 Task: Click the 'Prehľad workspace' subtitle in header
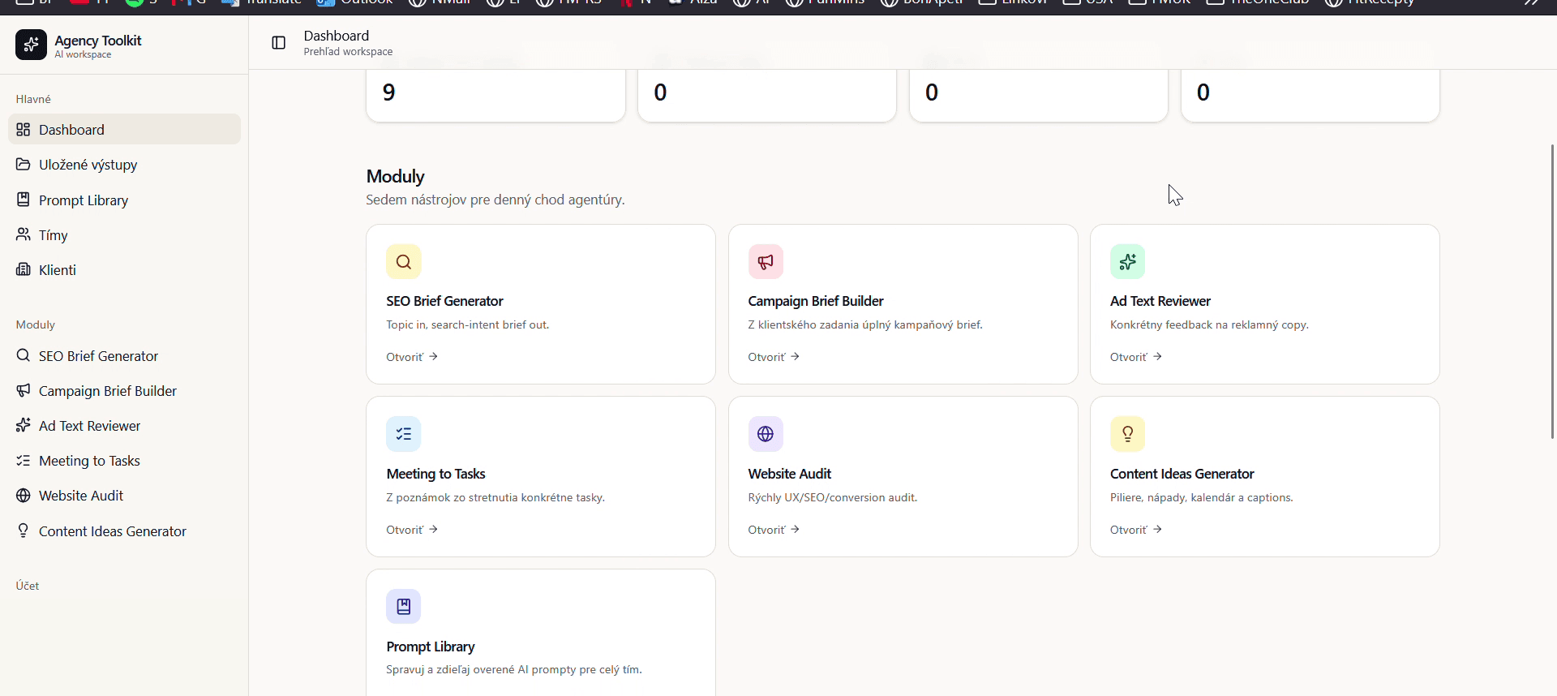348,52
